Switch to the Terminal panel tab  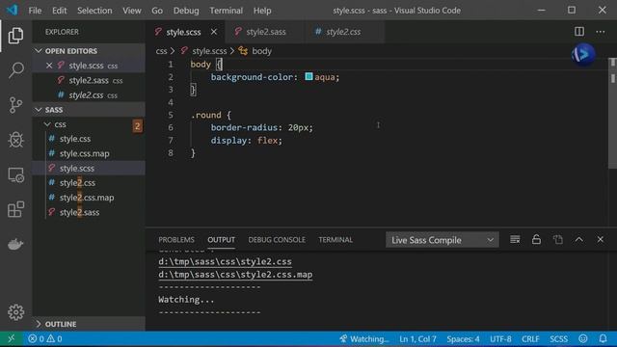click(335, 240)
